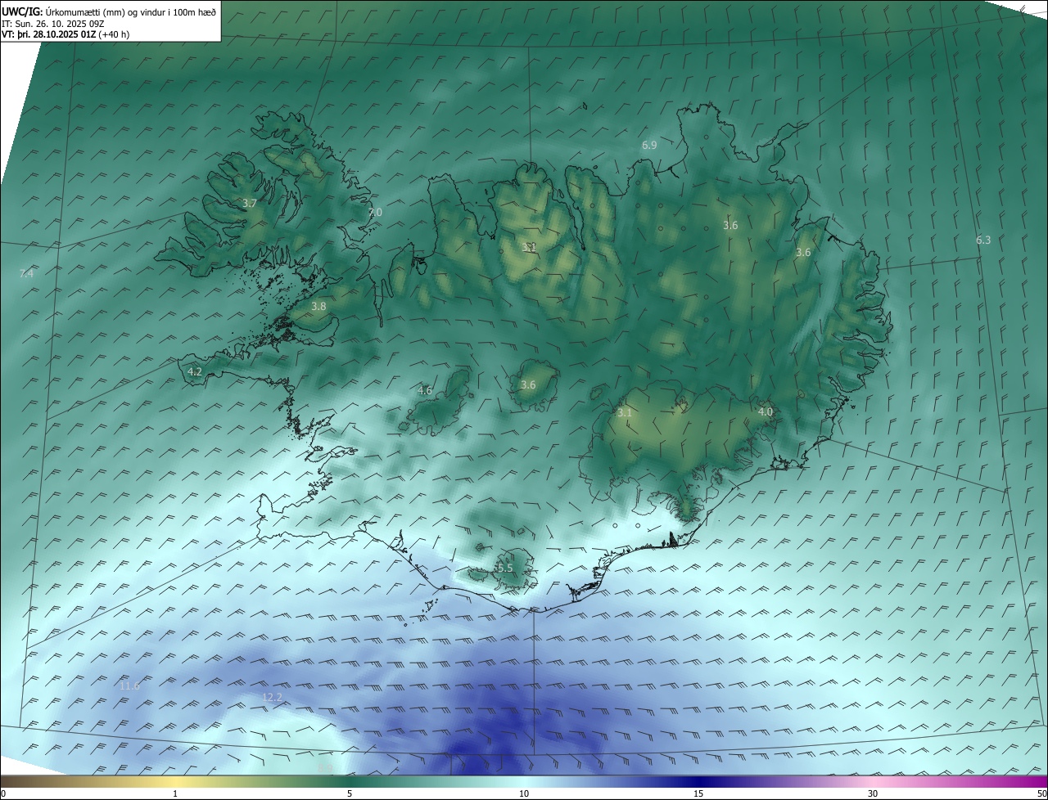Image resolution: width=1048 pixels, height=800 pixels.
Task: Click the 15 tick on the color scale
Action: coord(698,793)
